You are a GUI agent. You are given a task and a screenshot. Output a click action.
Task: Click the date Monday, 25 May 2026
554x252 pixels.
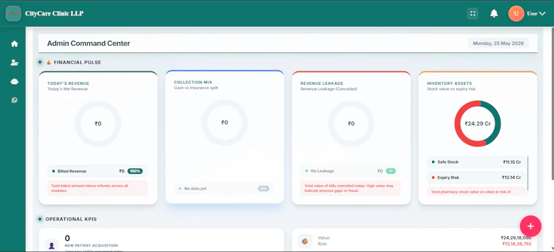[x=498, y=43]
